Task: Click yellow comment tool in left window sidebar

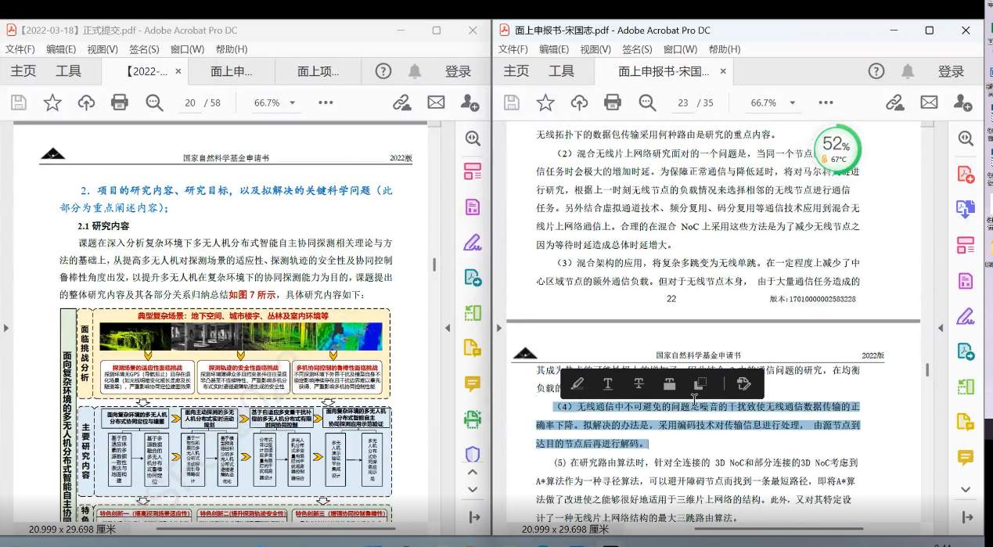Action: pyautogui.click(x=473, y=383)
